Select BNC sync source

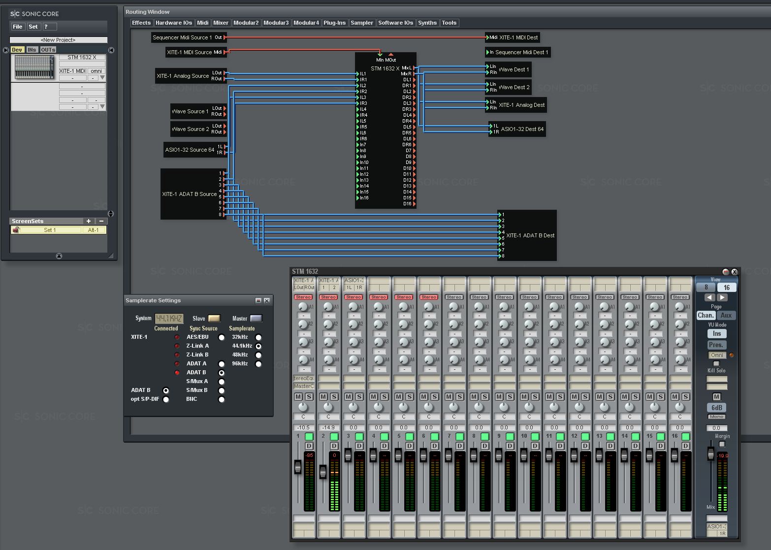[222, 399]
